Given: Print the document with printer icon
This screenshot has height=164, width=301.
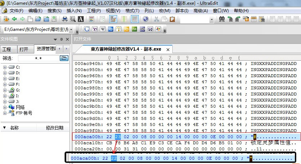Looking at the screenshot, I should pyautogui.click(x=65, y=19).
